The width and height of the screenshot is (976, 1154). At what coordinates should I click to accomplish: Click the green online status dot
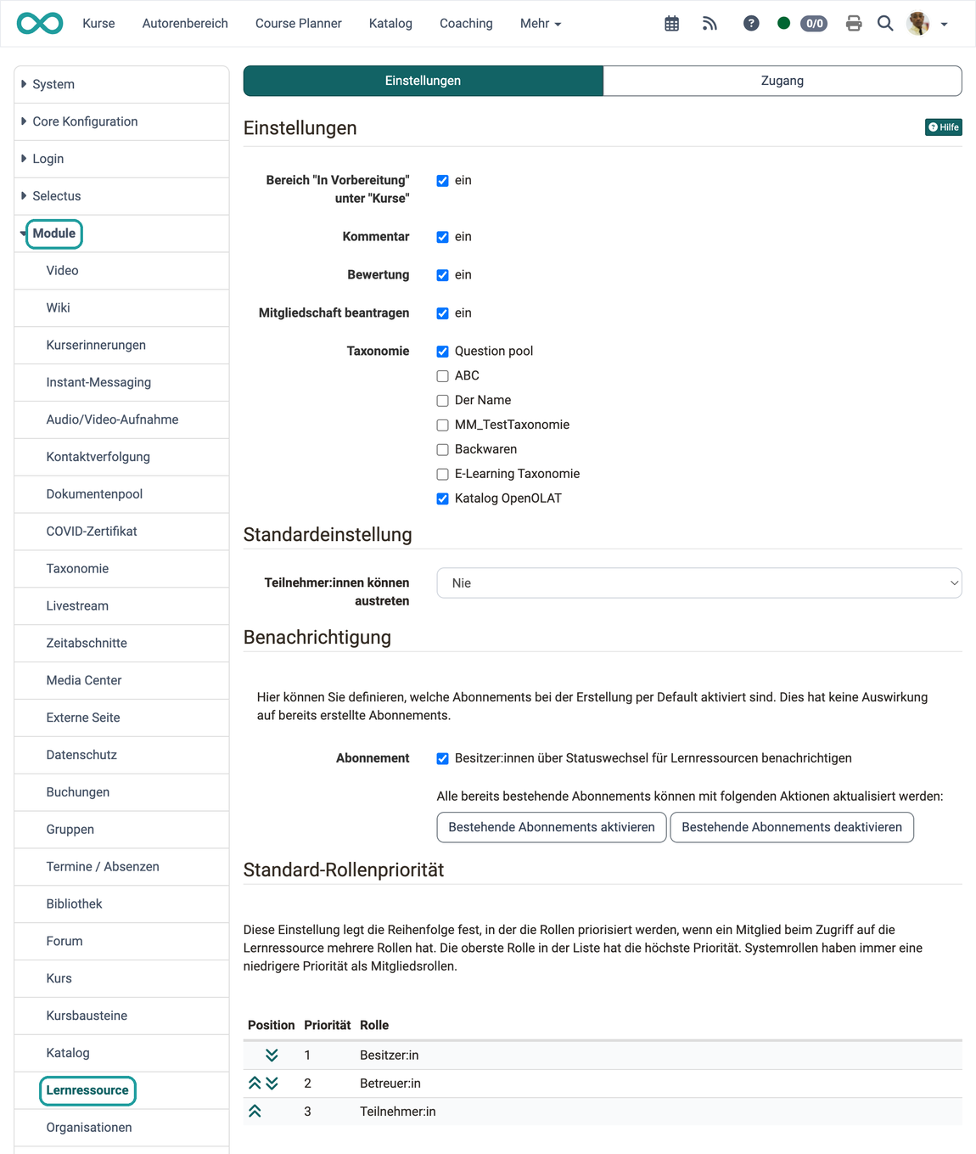[x=783, y=24]
